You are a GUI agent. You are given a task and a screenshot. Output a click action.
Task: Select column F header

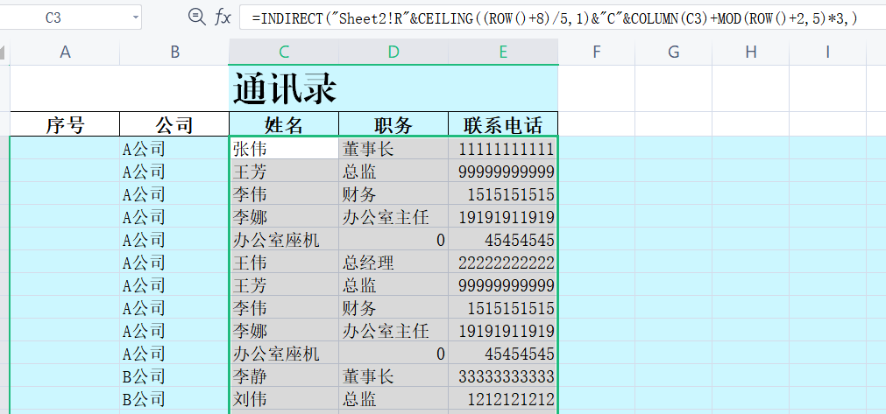597,52
